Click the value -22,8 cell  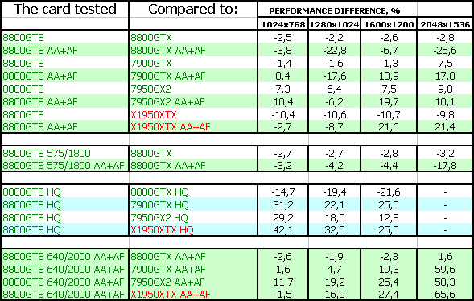coord(334,50)
